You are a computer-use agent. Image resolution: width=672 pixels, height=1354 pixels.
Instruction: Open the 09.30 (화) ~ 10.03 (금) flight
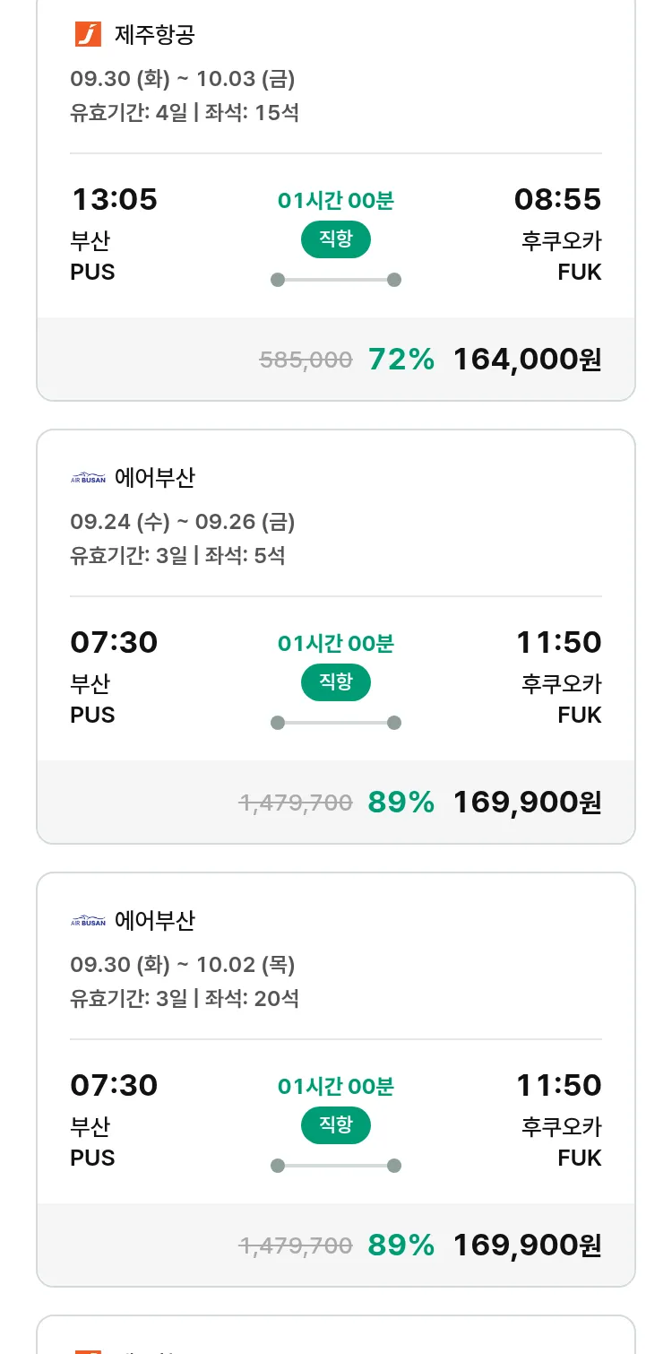(x=182, y=79)
